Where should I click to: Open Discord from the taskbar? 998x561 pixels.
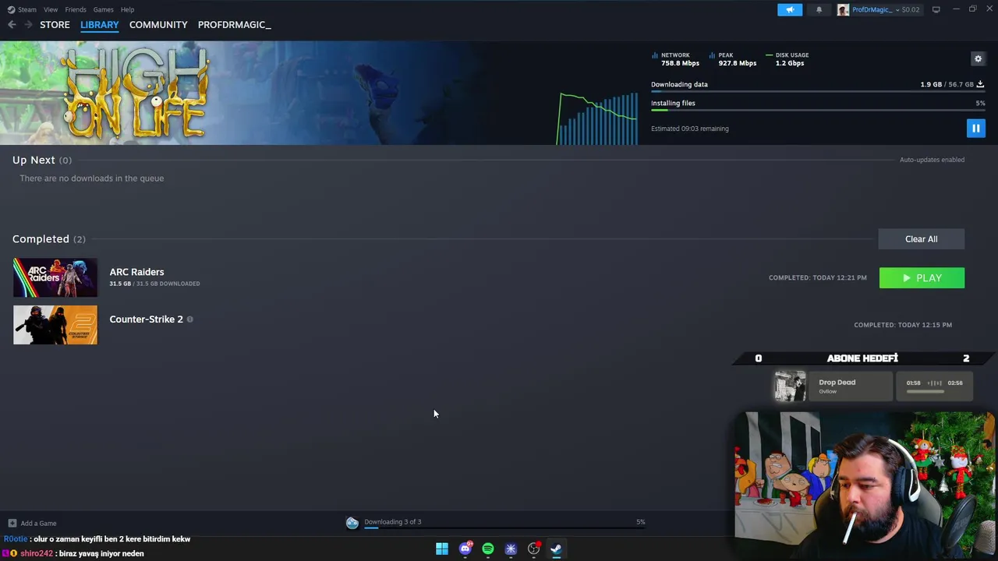465,549
